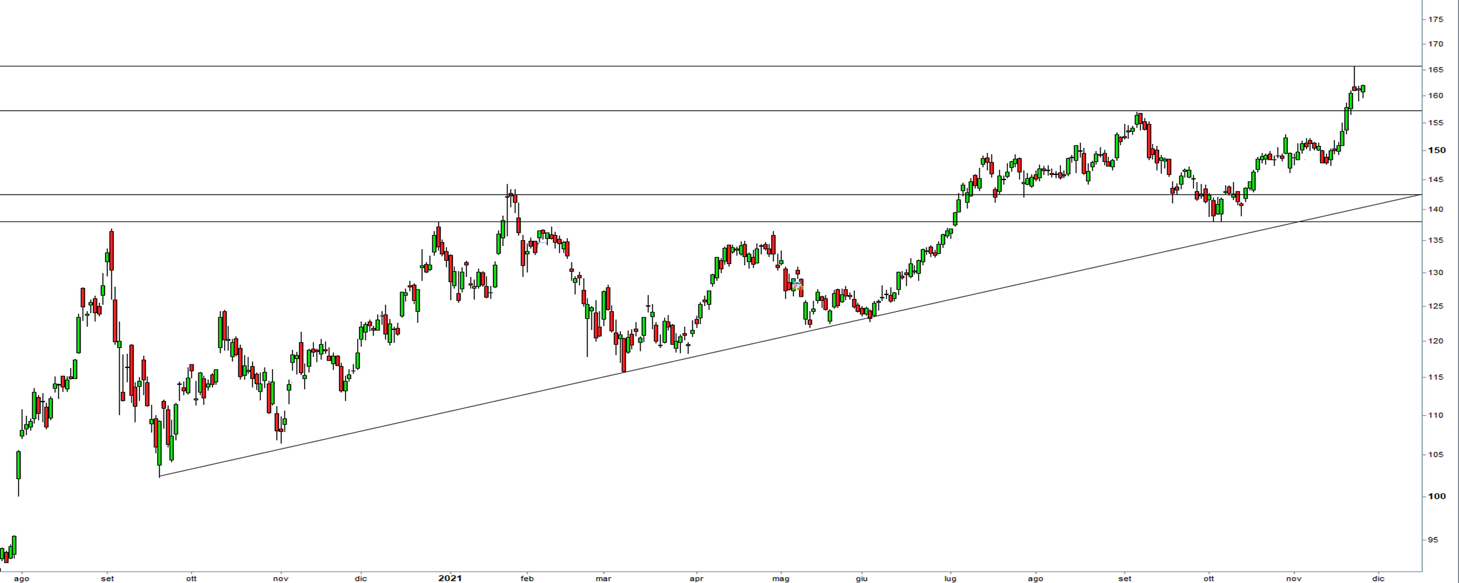This screenshot has height=583, width=1459.
Task: Click the feb month label
Action: tap(527, 578)
